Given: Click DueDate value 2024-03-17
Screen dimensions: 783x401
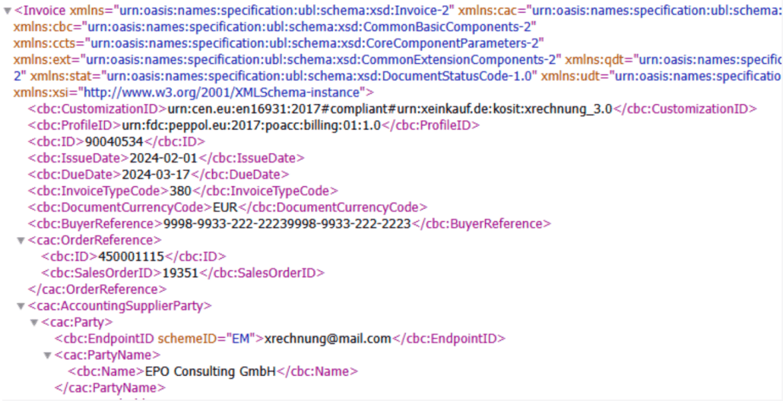Looking at the screenshot, I should click(157, 175).
